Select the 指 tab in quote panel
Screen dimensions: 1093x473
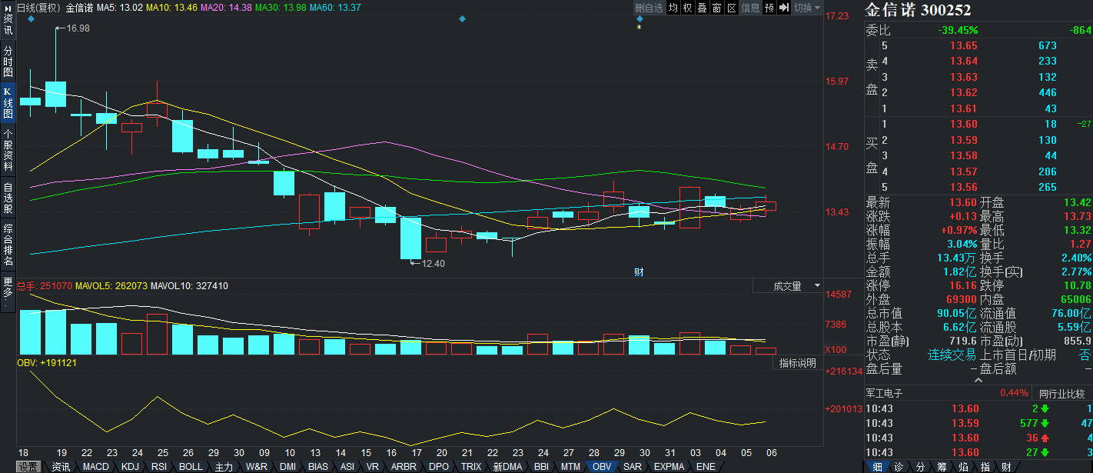(985, 467)
